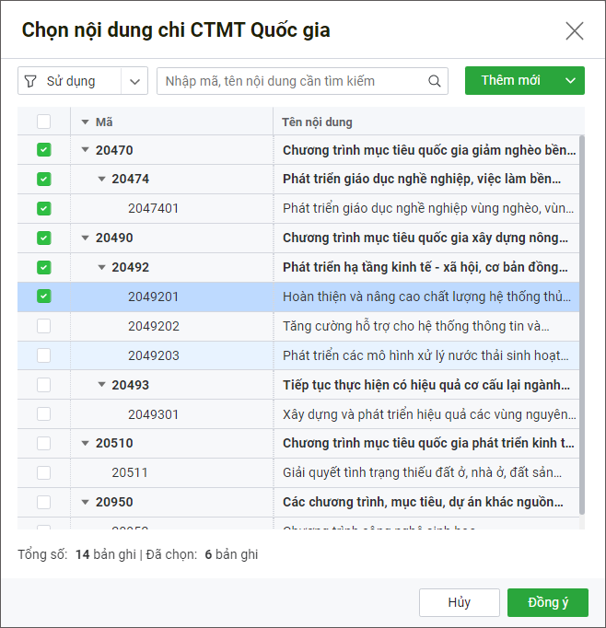Screen dimensions: 606x628
Task: Click the Mã column header collapse arrow
Action: coord(86,122)
